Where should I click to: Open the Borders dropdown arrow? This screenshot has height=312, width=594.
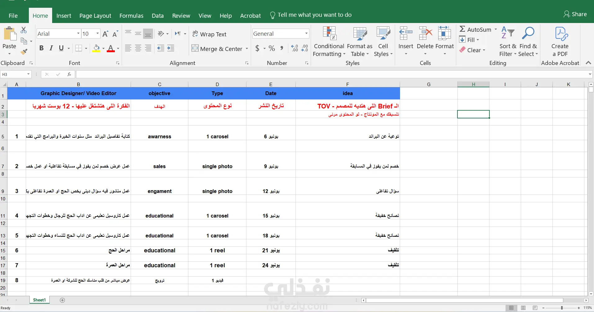click(86, 48)
